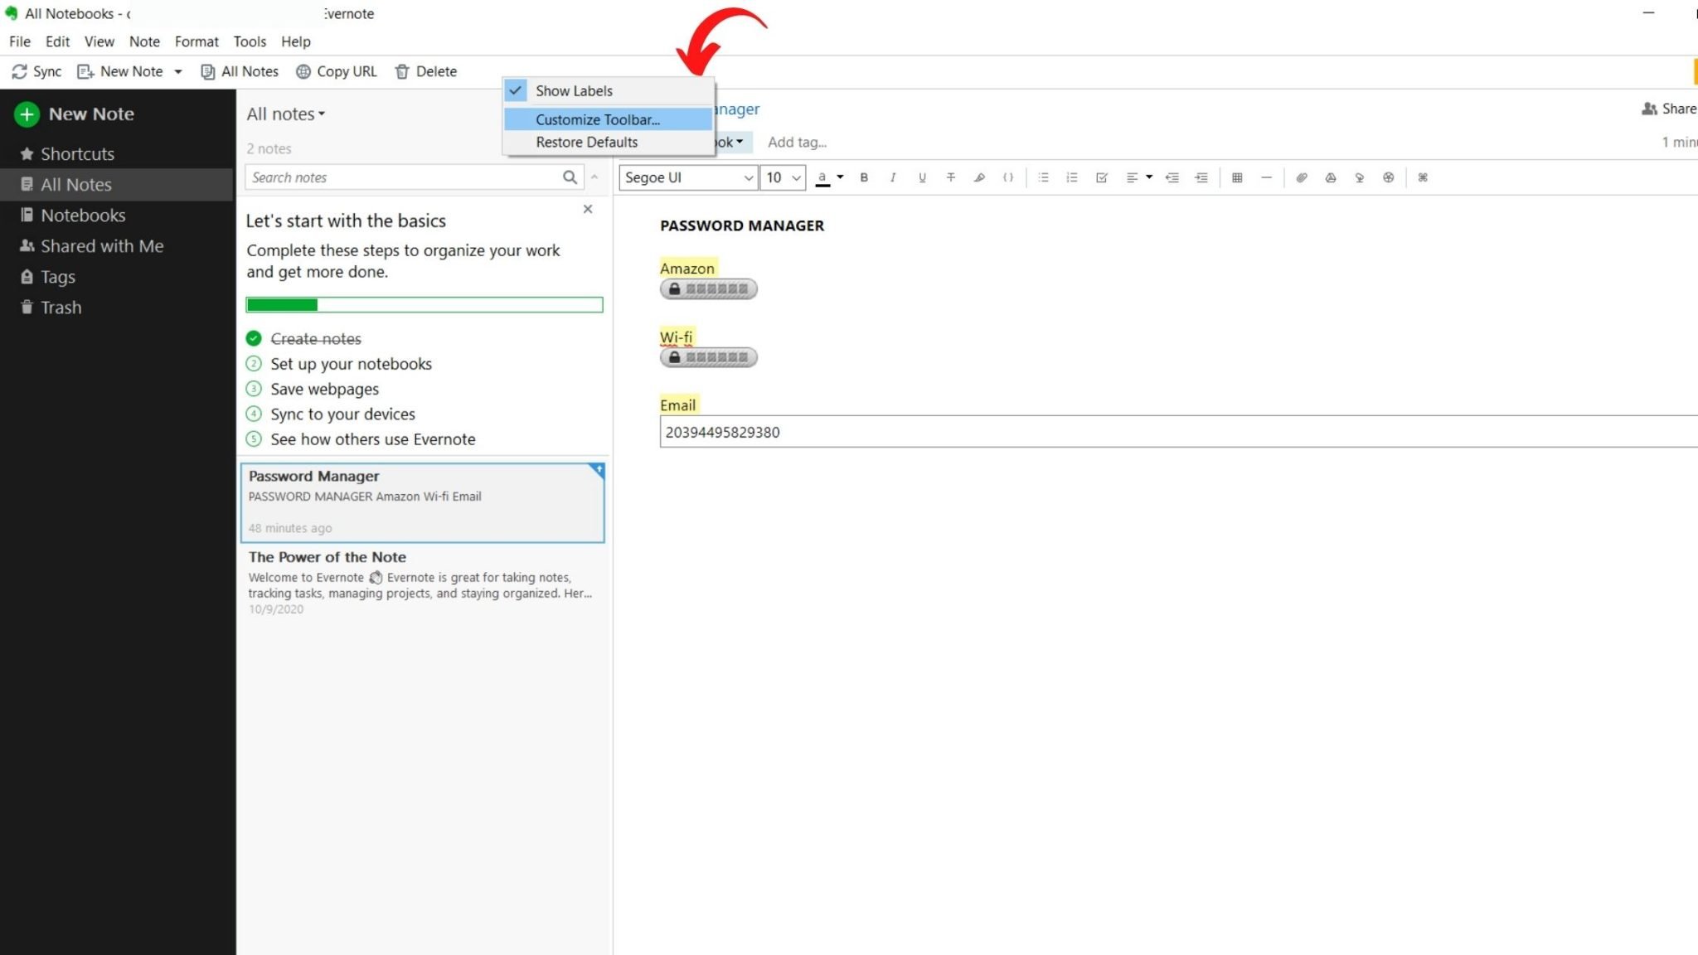Screen dimensions: 1698x955
Task: Attach a file with the paperclip icon
Action: (1302, 177)
